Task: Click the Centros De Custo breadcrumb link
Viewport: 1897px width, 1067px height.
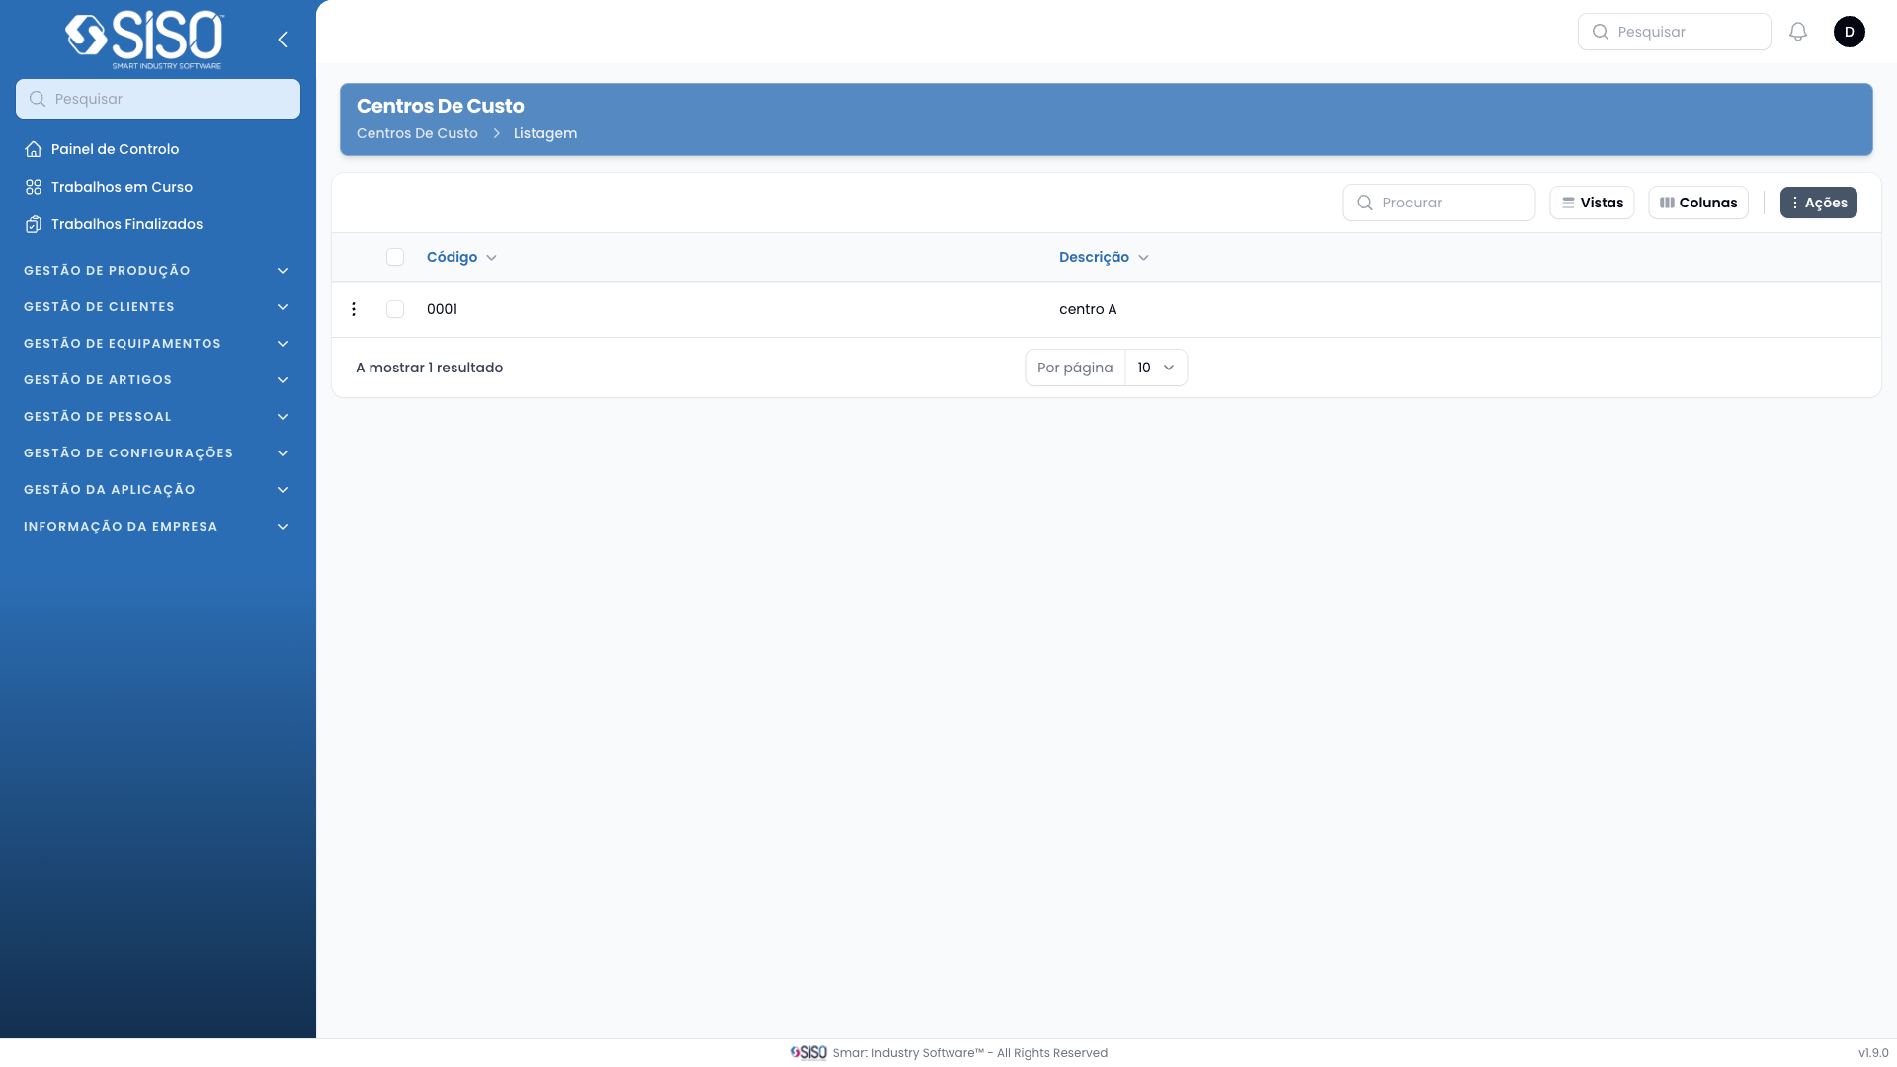Action: (x=417, y=133)
